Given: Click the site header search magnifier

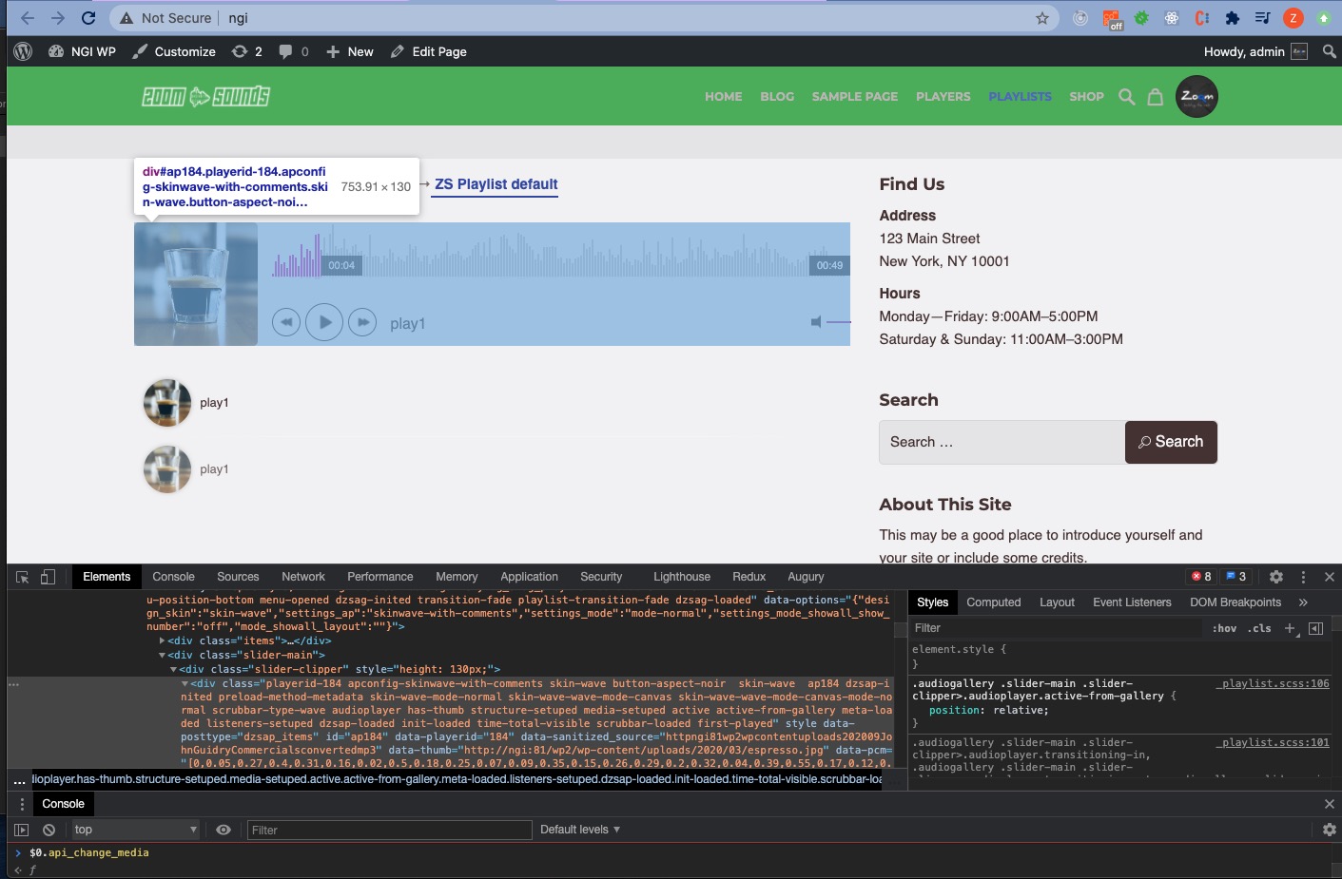Looking at the screenshot, I should [x=1127, y=97].
